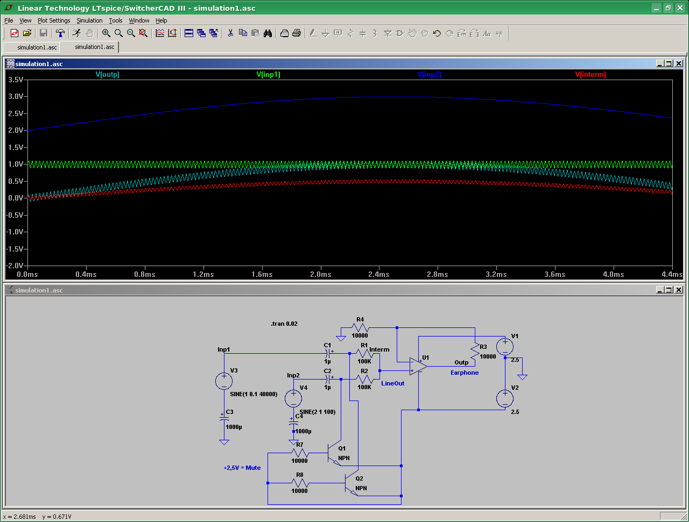Click the SINE(2 1 100) source value
Viewport: 689px width, 522px height.
[318, 412]
